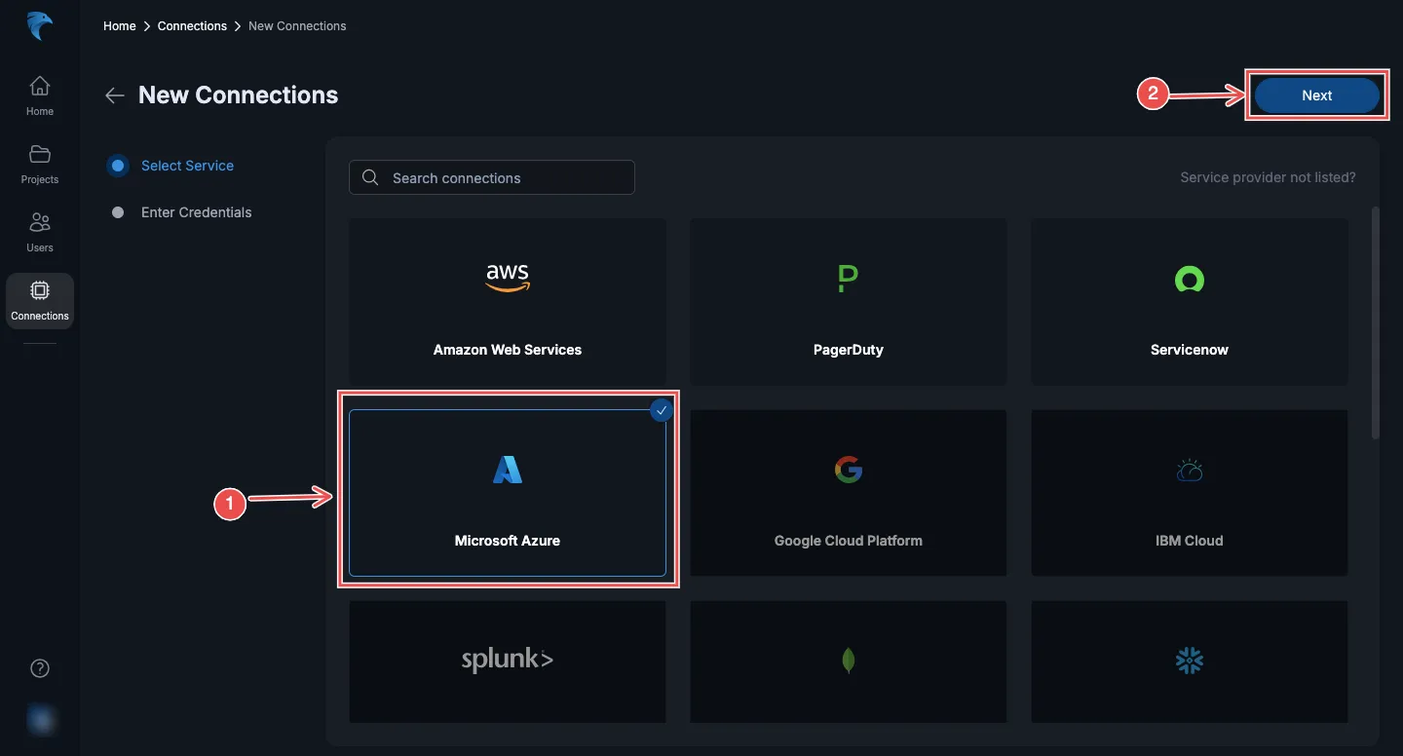Click the Amazon Web Services label
The image size is (1403, 756).
[508, 350]
